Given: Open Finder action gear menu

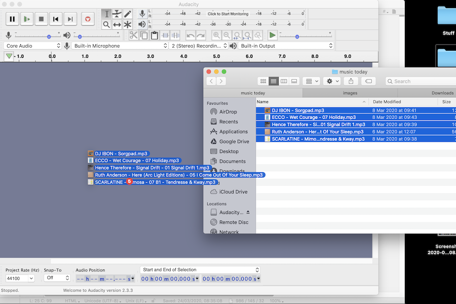Looking at the screenshot, I should point(332,81).
